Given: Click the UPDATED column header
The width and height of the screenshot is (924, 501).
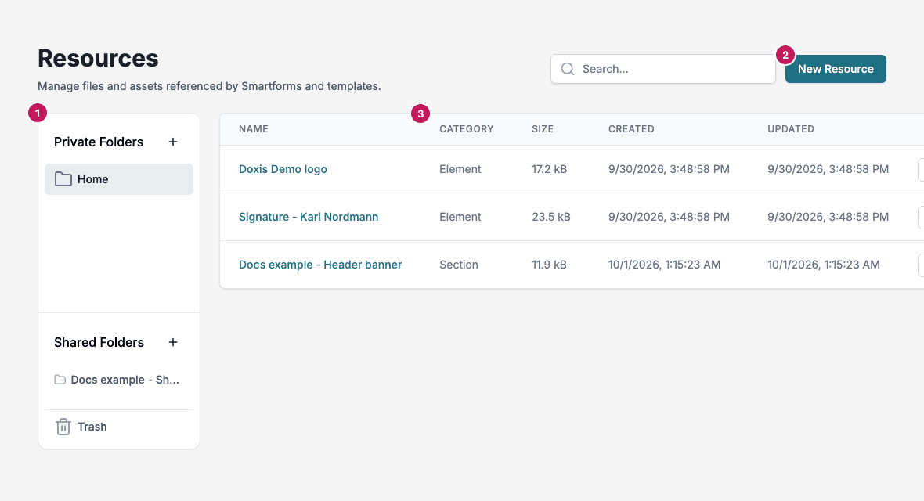Looking at the screenshot, I should (x=791, y=129).
